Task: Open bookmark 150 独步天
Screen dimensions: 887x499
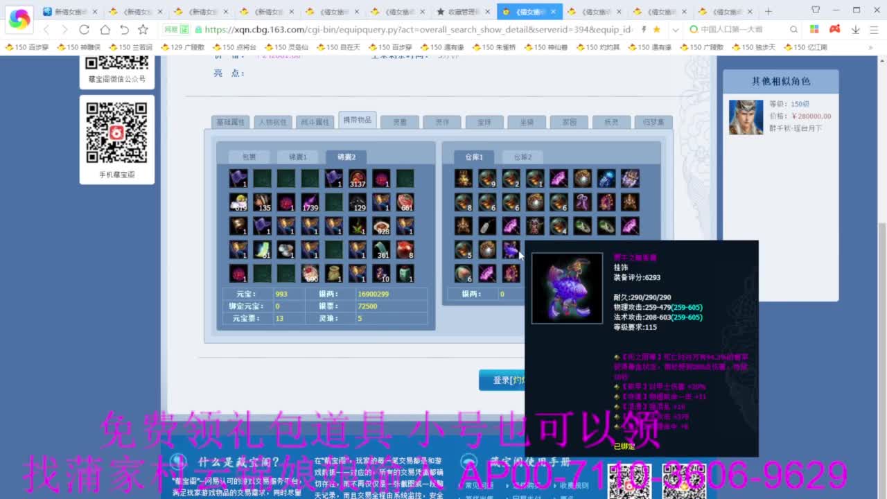Action: [x=753, y=47]
